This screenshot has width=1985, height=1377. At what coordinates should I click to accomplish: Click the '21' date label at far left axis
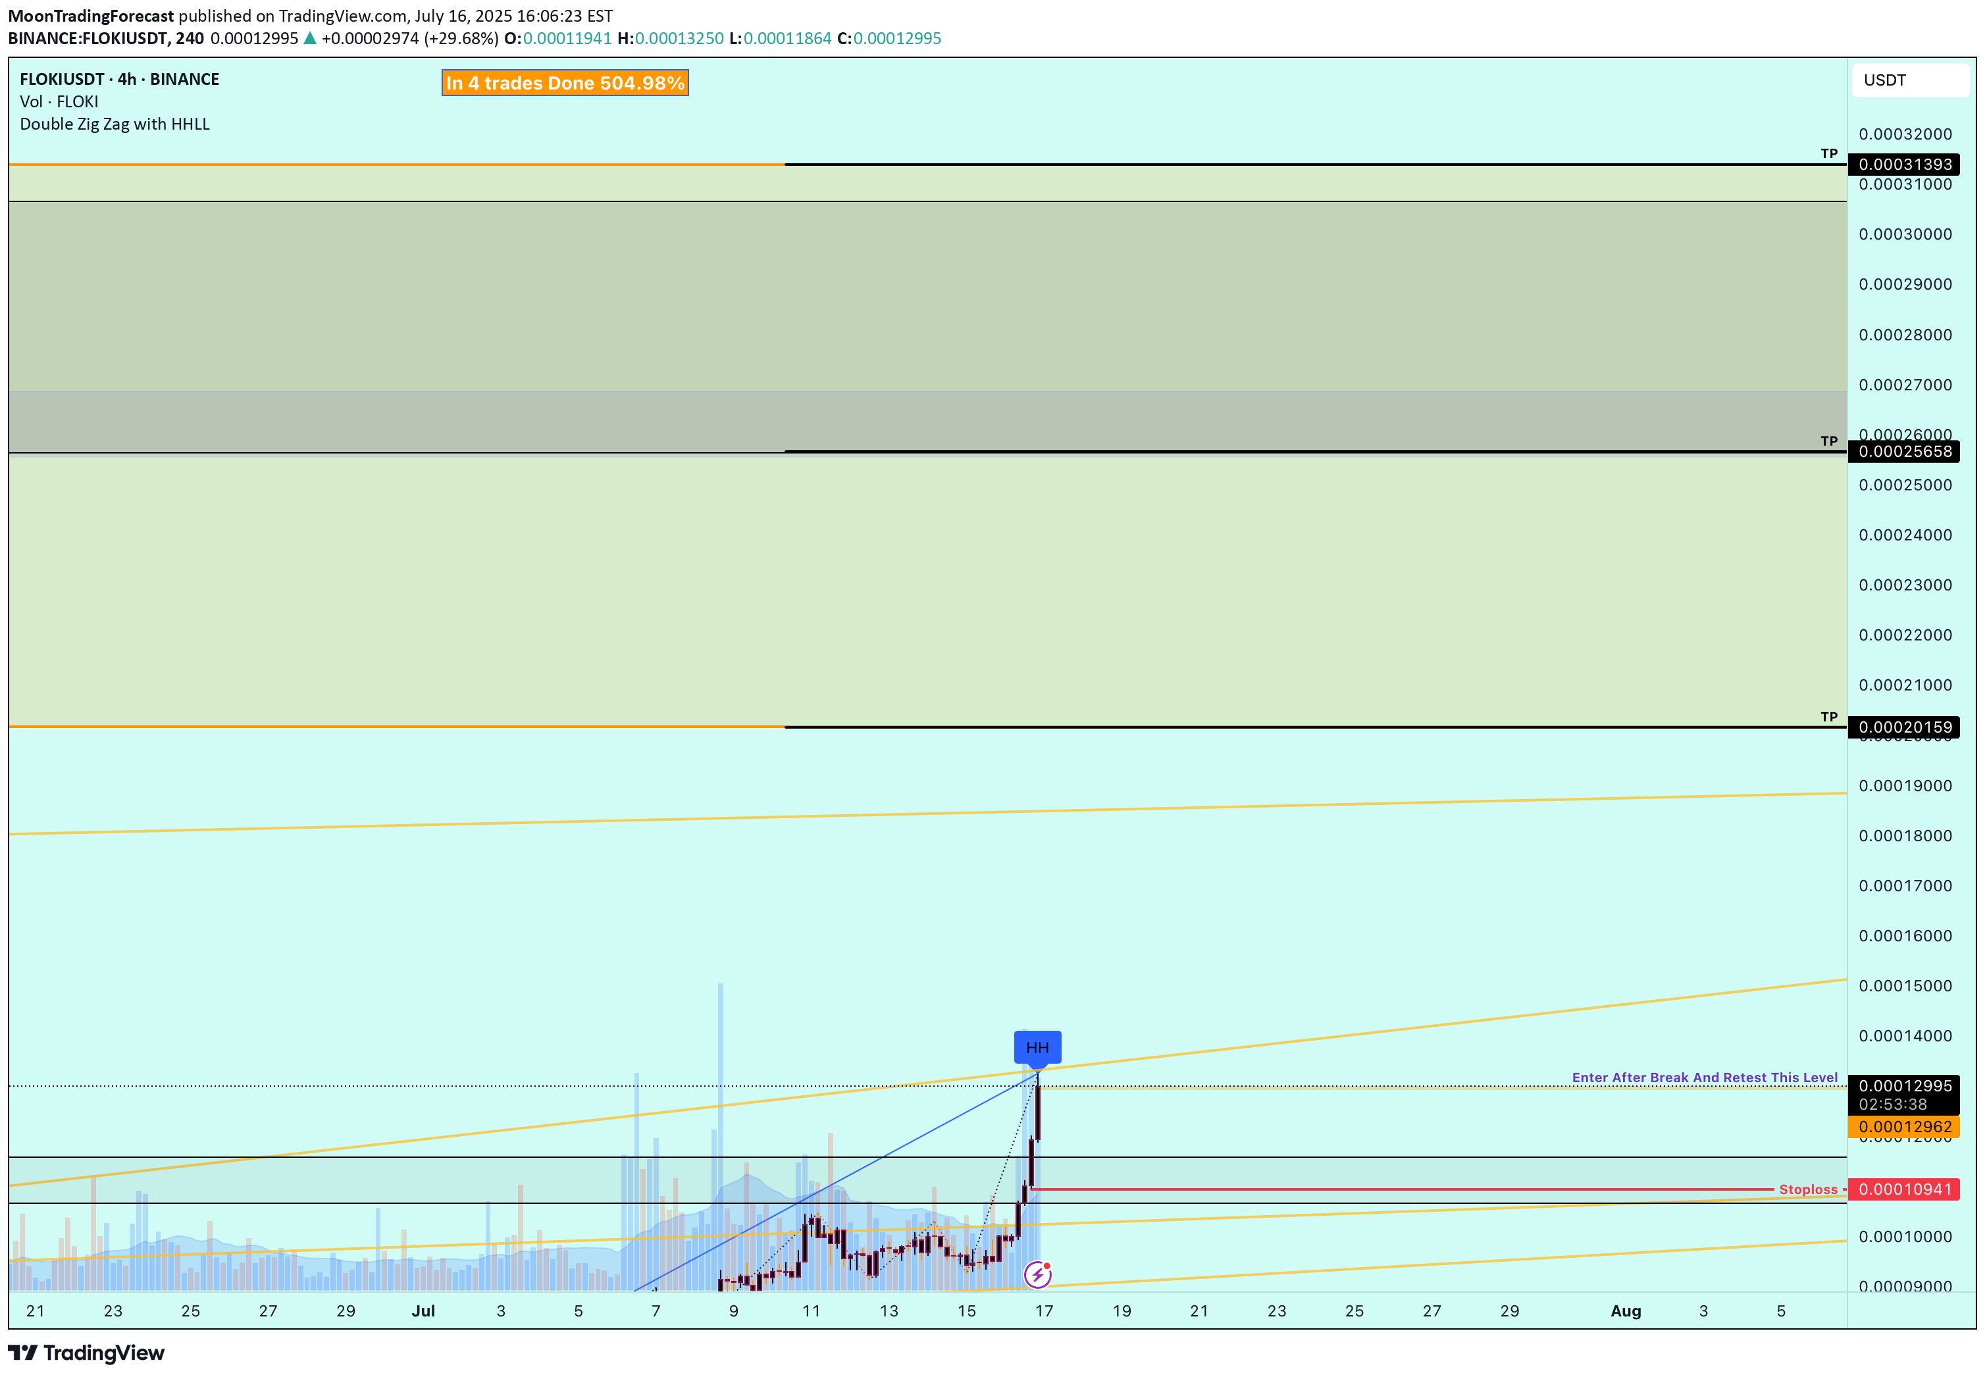tap(36, 1311)
